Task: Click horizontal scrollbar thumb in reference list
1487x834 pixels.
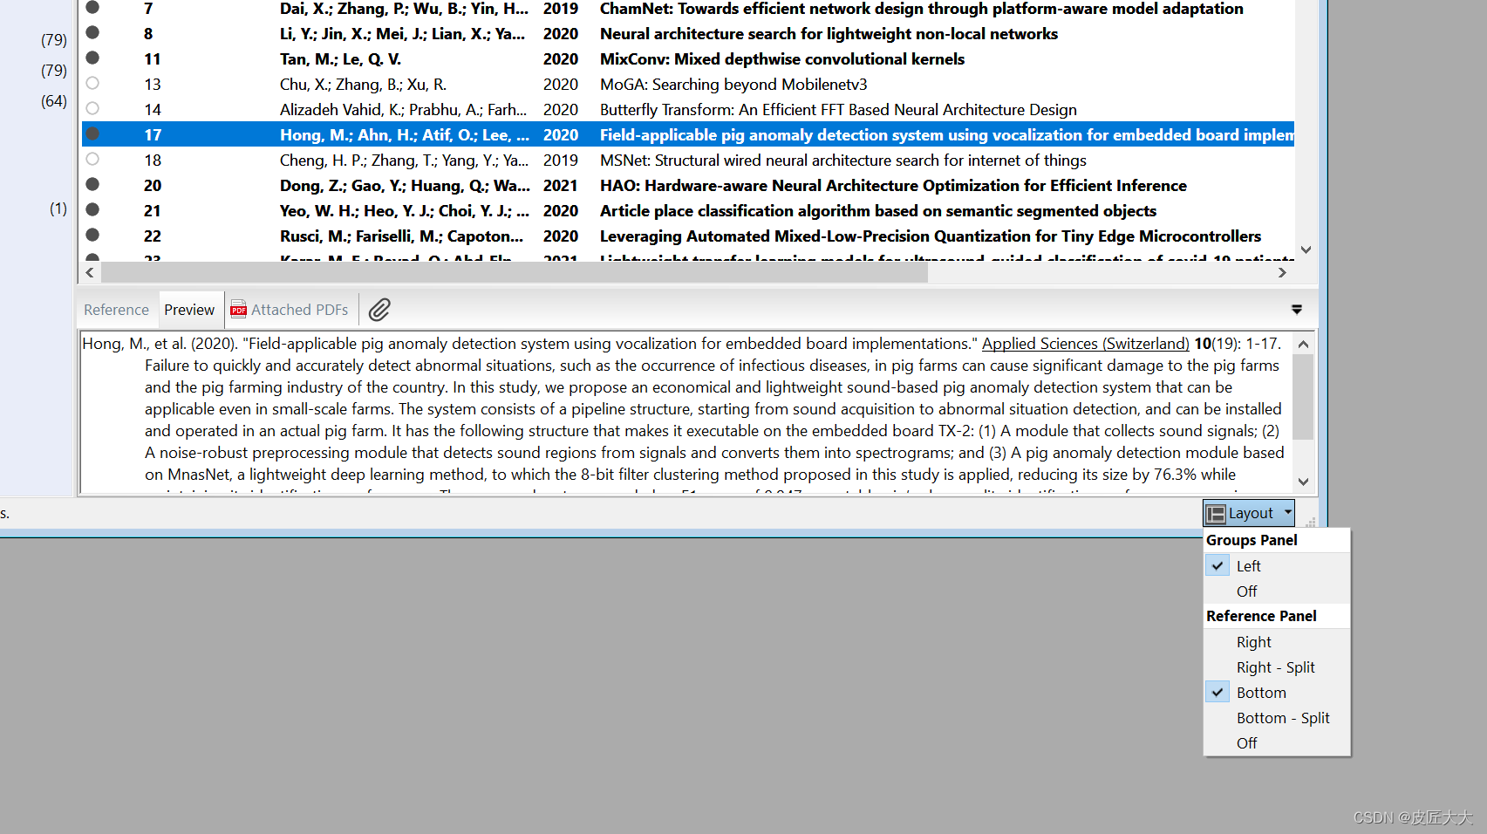Action: click(x=515, y=272)
